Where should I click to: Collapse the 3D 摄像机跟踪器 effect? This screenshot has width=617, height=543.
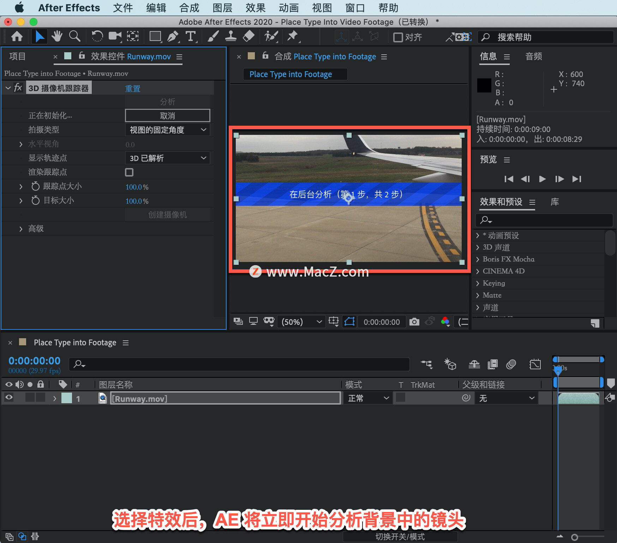click(x=8, y=88)
